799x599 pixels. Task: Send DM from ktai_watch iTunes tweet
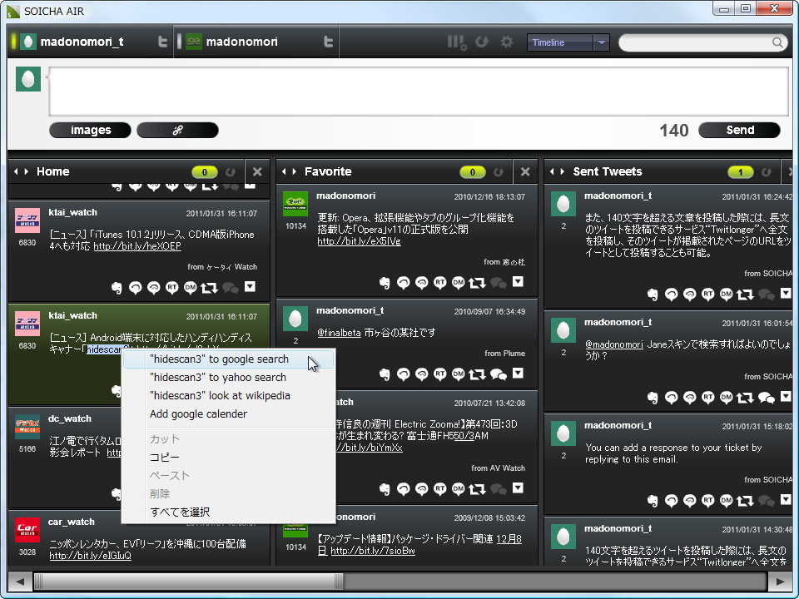click(x=191, y=288)
